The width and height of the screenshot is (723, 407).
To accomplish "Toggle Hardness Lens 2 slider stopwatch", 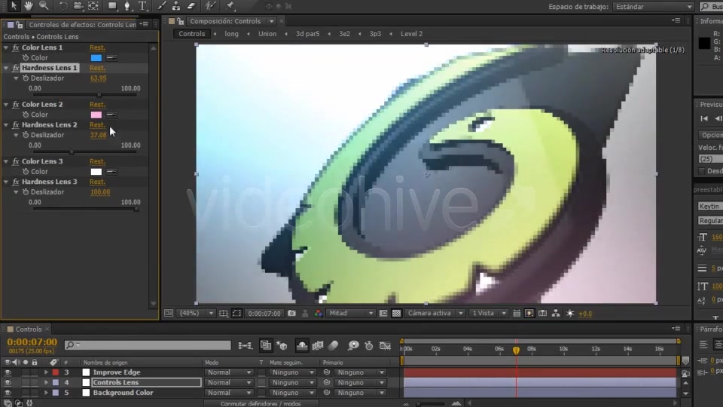I will point(26,135).
